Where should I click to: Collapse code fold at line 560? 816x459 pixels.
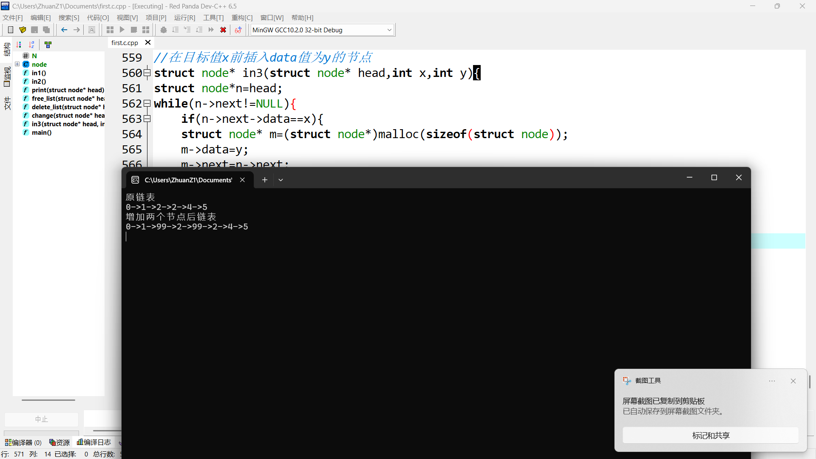[147, 73]
